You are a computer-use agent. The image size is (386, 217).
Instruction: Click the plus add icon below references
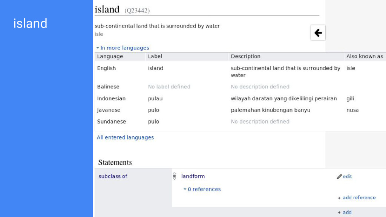pyautogui.click(x=339, y=212)
